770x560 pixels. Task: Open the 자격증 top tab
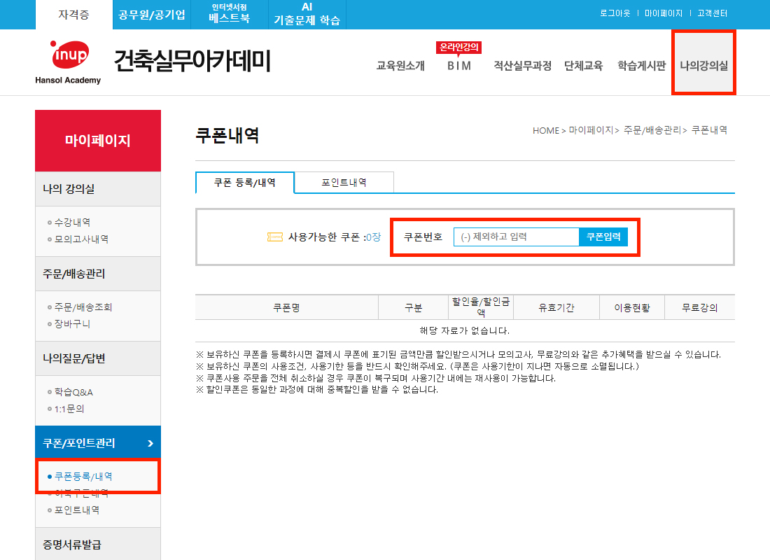73,15
